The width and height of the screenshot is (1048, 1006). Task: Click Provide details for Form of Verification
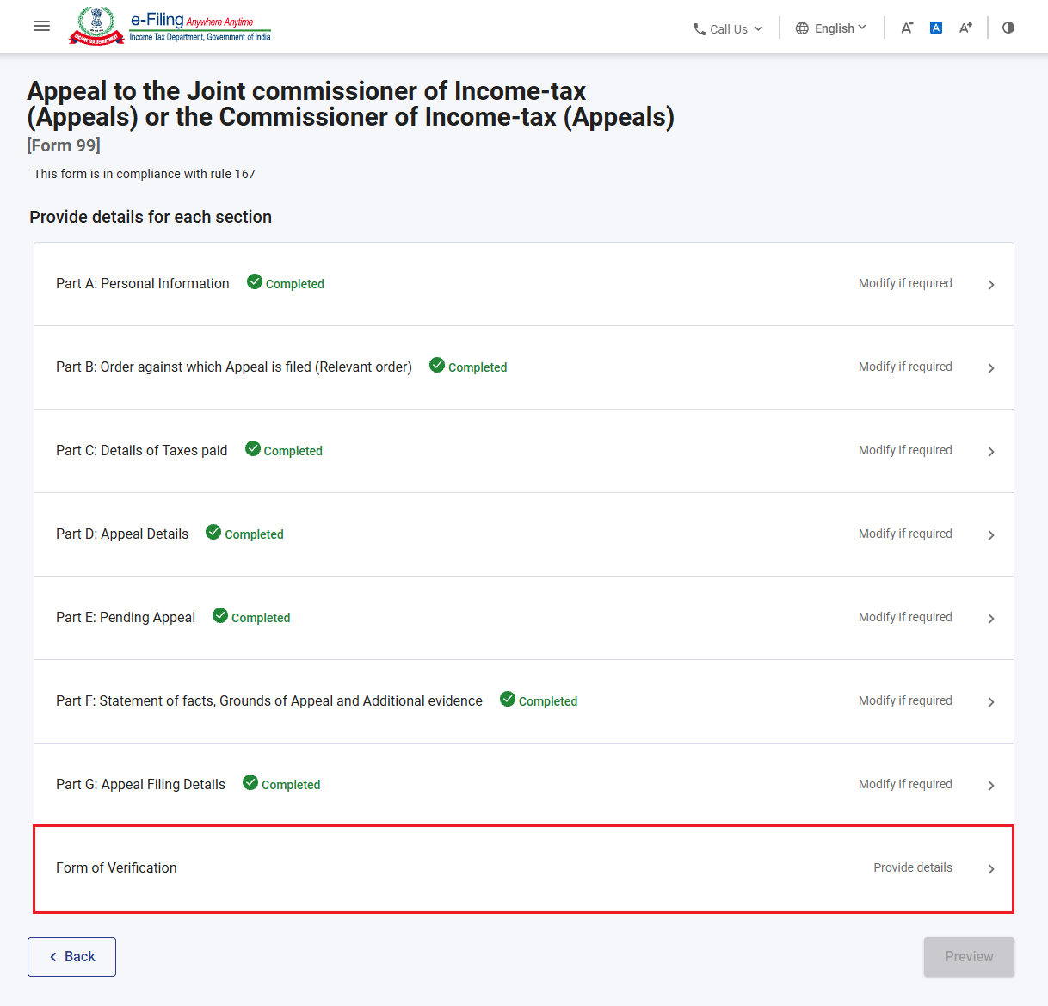tap(913, 867)
